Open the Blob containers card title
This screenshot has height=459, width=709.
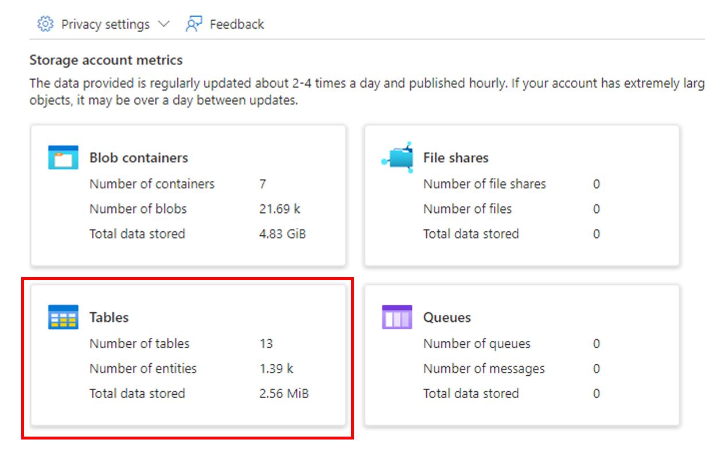[139, 158]
